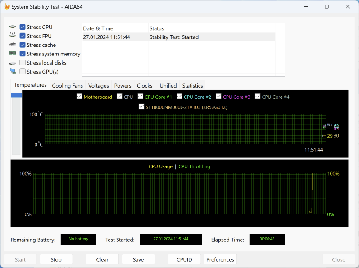Toggle CPU Core #3 graph checkbox
359x268 pixels.
(218, 96)
